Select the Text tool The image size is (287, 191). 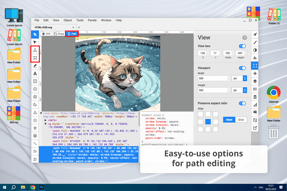pyautogui.click(x=35, y=73)
